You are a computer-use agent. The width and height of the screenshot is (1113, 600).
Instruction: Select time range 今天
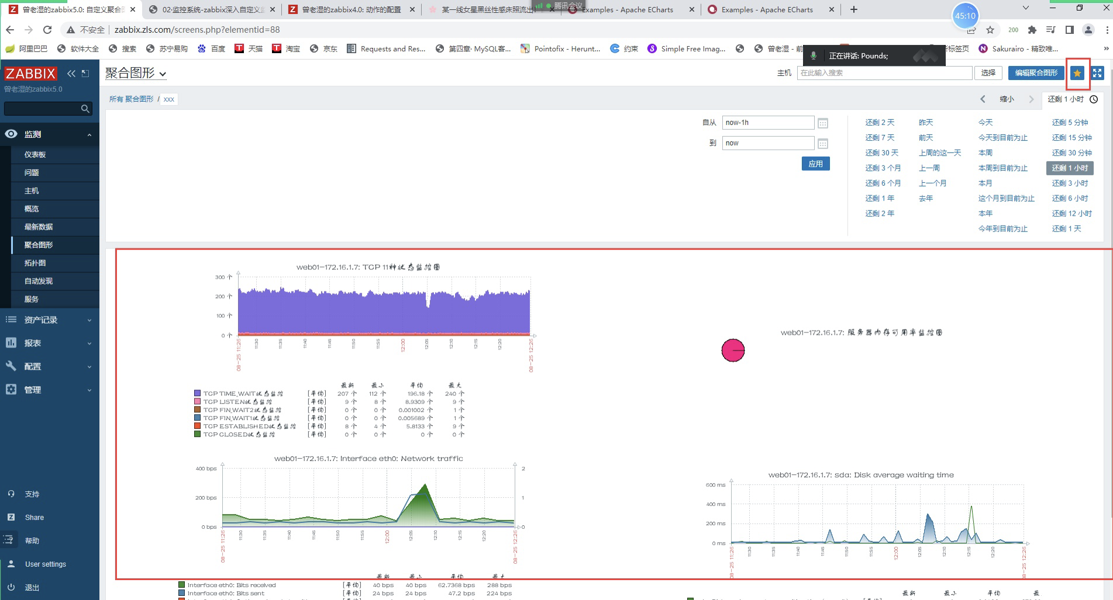coord(985,123)
